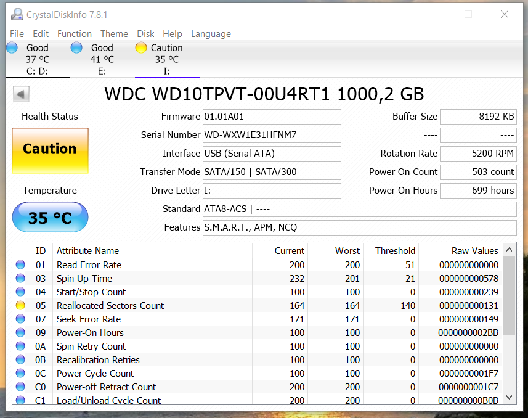Click the Serial Number field
The width and height of the screenshot is (528, 418).
(272, 135)
